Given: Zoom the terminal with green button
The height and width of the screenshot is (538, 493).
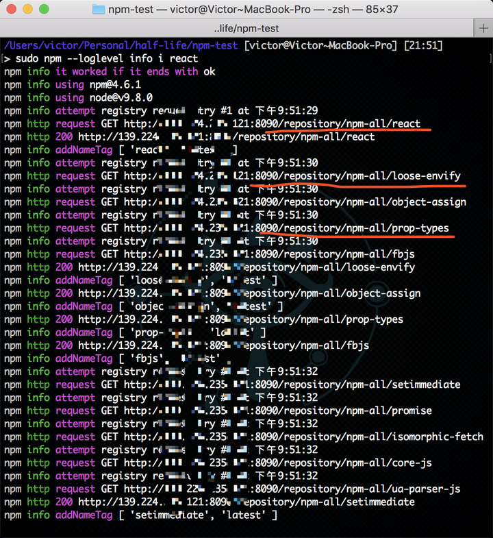Looking at the screenshot, I should (44, 9).
